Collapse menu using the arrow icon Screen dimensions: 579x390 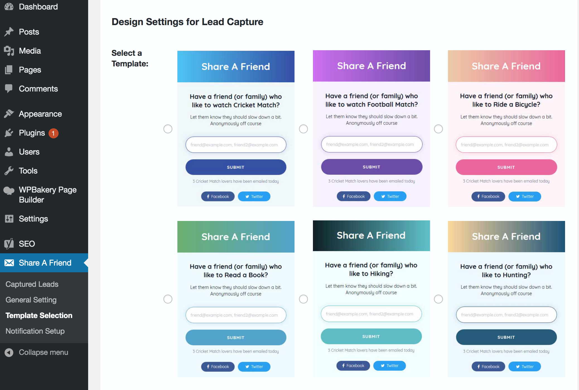click(9, 353)
